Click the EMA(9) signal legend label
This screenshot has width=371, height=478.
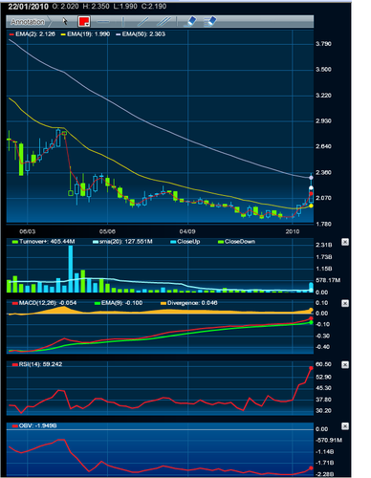(x=119, y=303)
